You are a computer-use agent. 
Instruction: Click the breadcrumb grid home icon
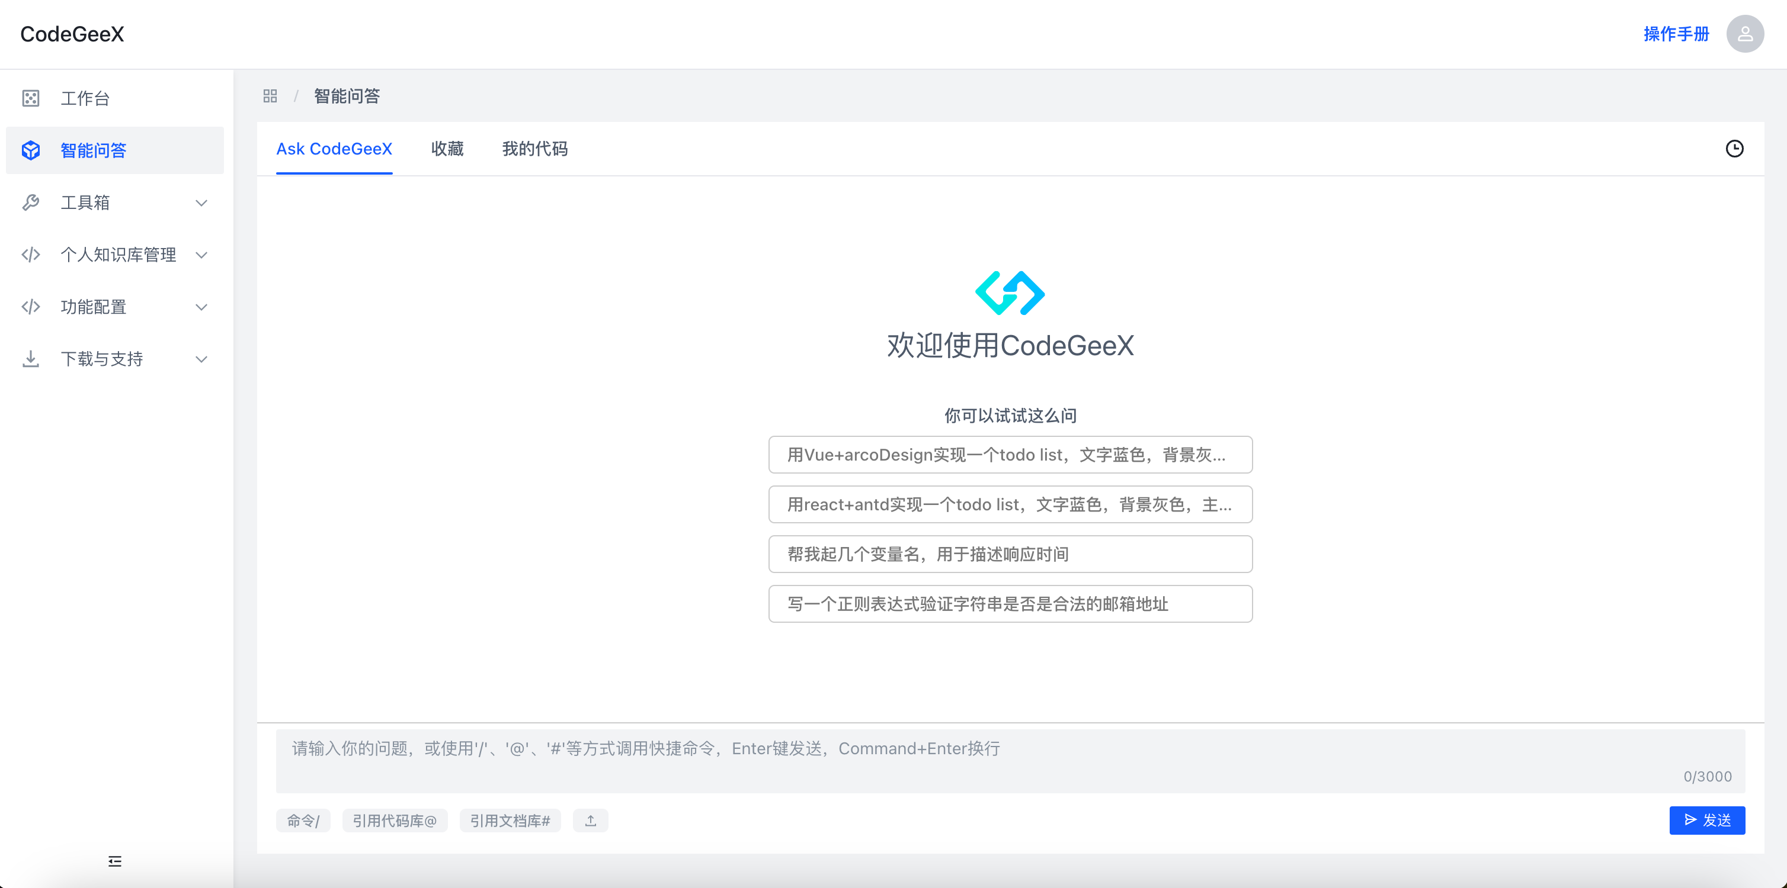point(270,96)
